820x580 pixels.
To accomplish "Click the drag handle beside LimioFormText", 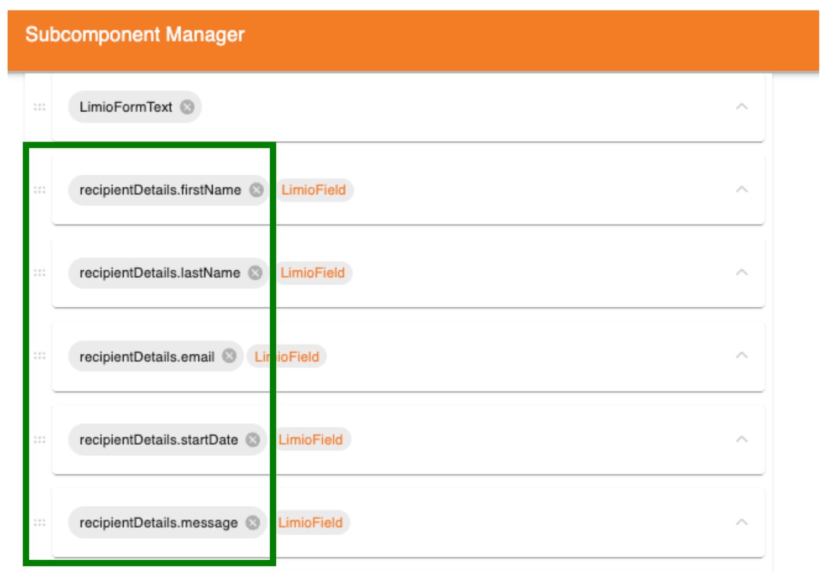I will coord(40,107).
